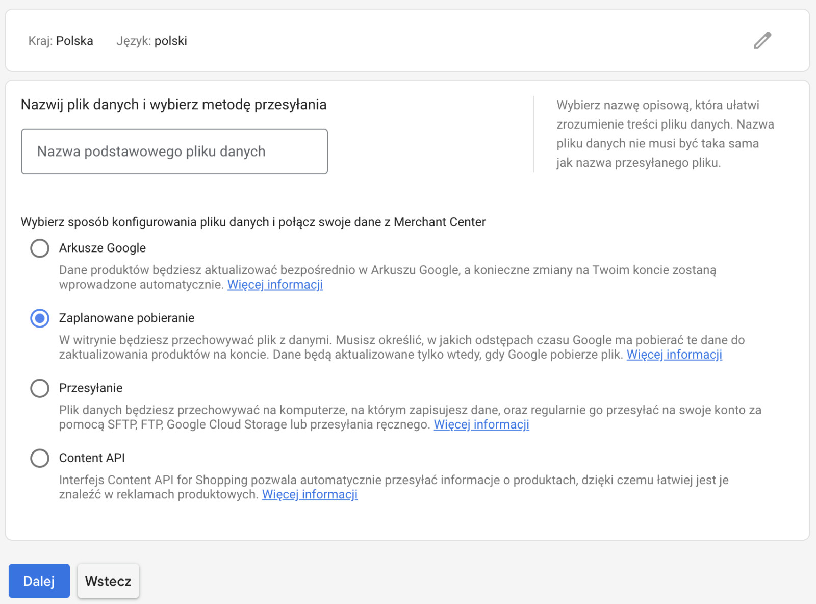Go back with the Wstecz button

108,581
